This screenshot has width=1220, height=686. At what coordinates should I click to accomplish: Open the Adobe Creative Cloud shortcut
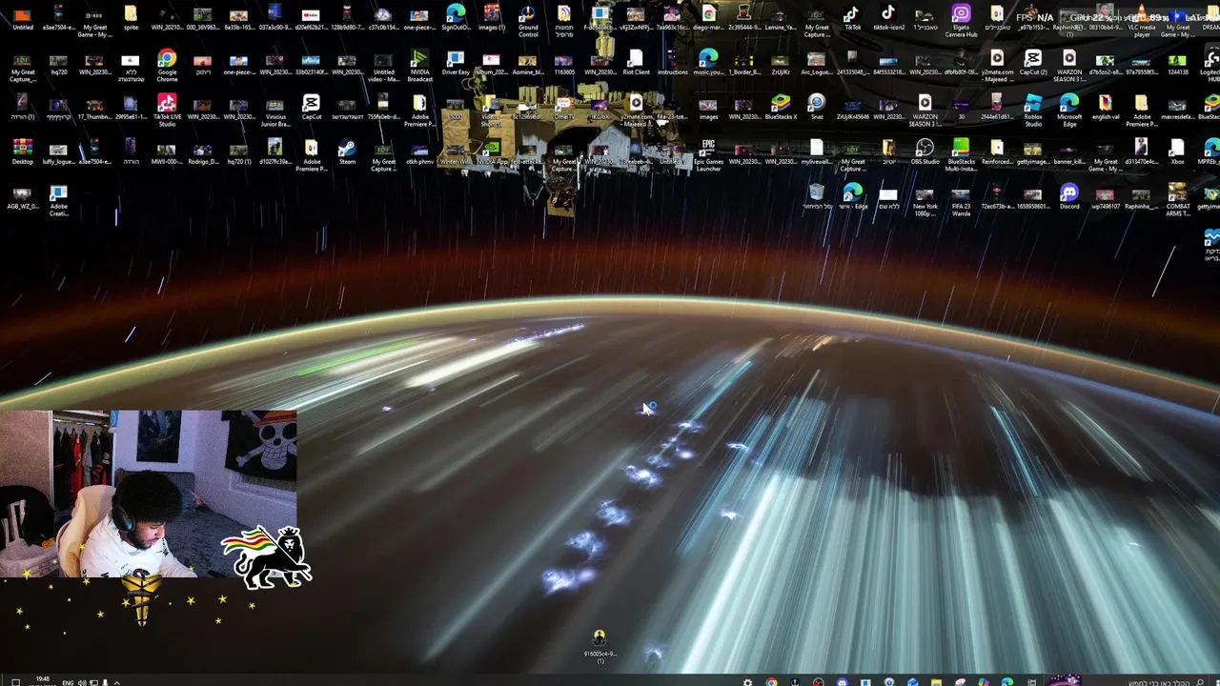(x=58, y=201)
